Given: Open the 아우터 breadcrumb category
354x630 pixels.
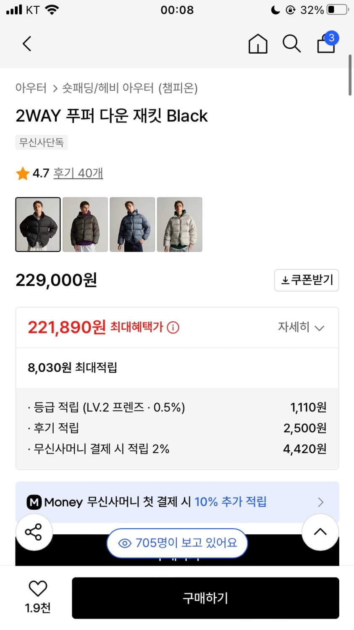Looking at the screenshot, I should (31, 88).
